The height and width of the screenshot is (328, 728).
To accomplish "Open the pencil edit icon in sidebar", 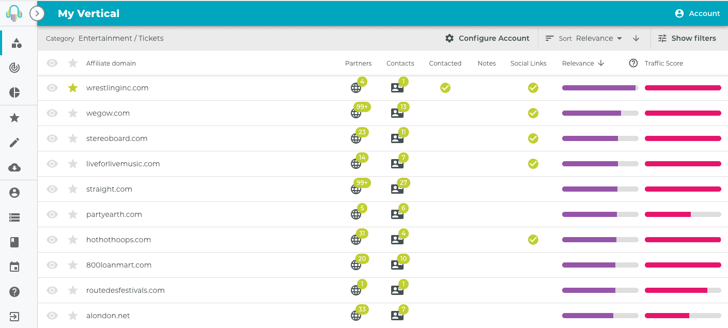I will click(14, 143).
